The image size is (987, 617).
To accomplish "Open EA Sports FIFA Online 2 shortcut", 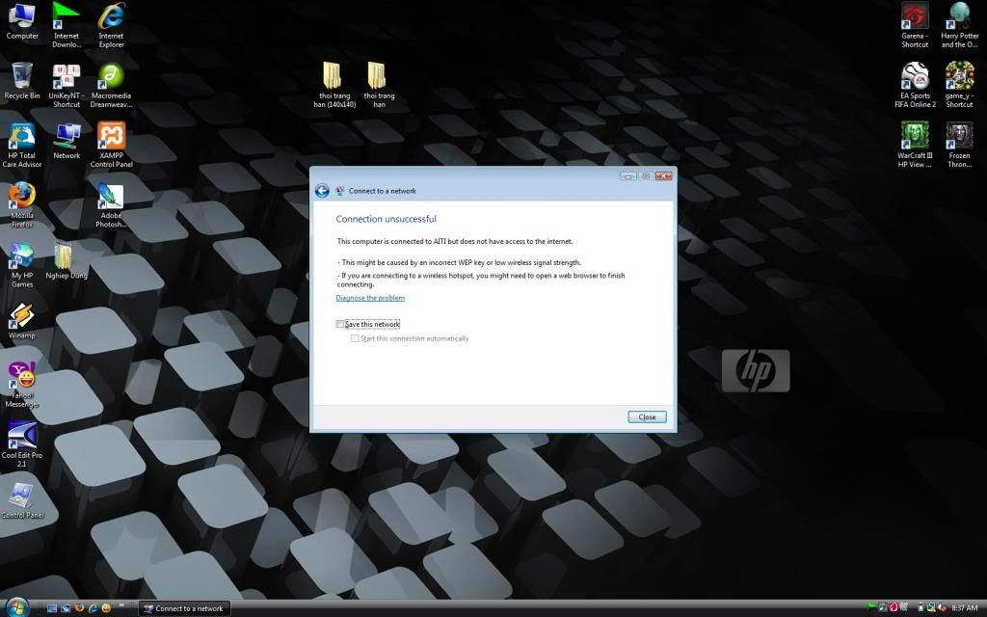I will click(x=914, y=76).
